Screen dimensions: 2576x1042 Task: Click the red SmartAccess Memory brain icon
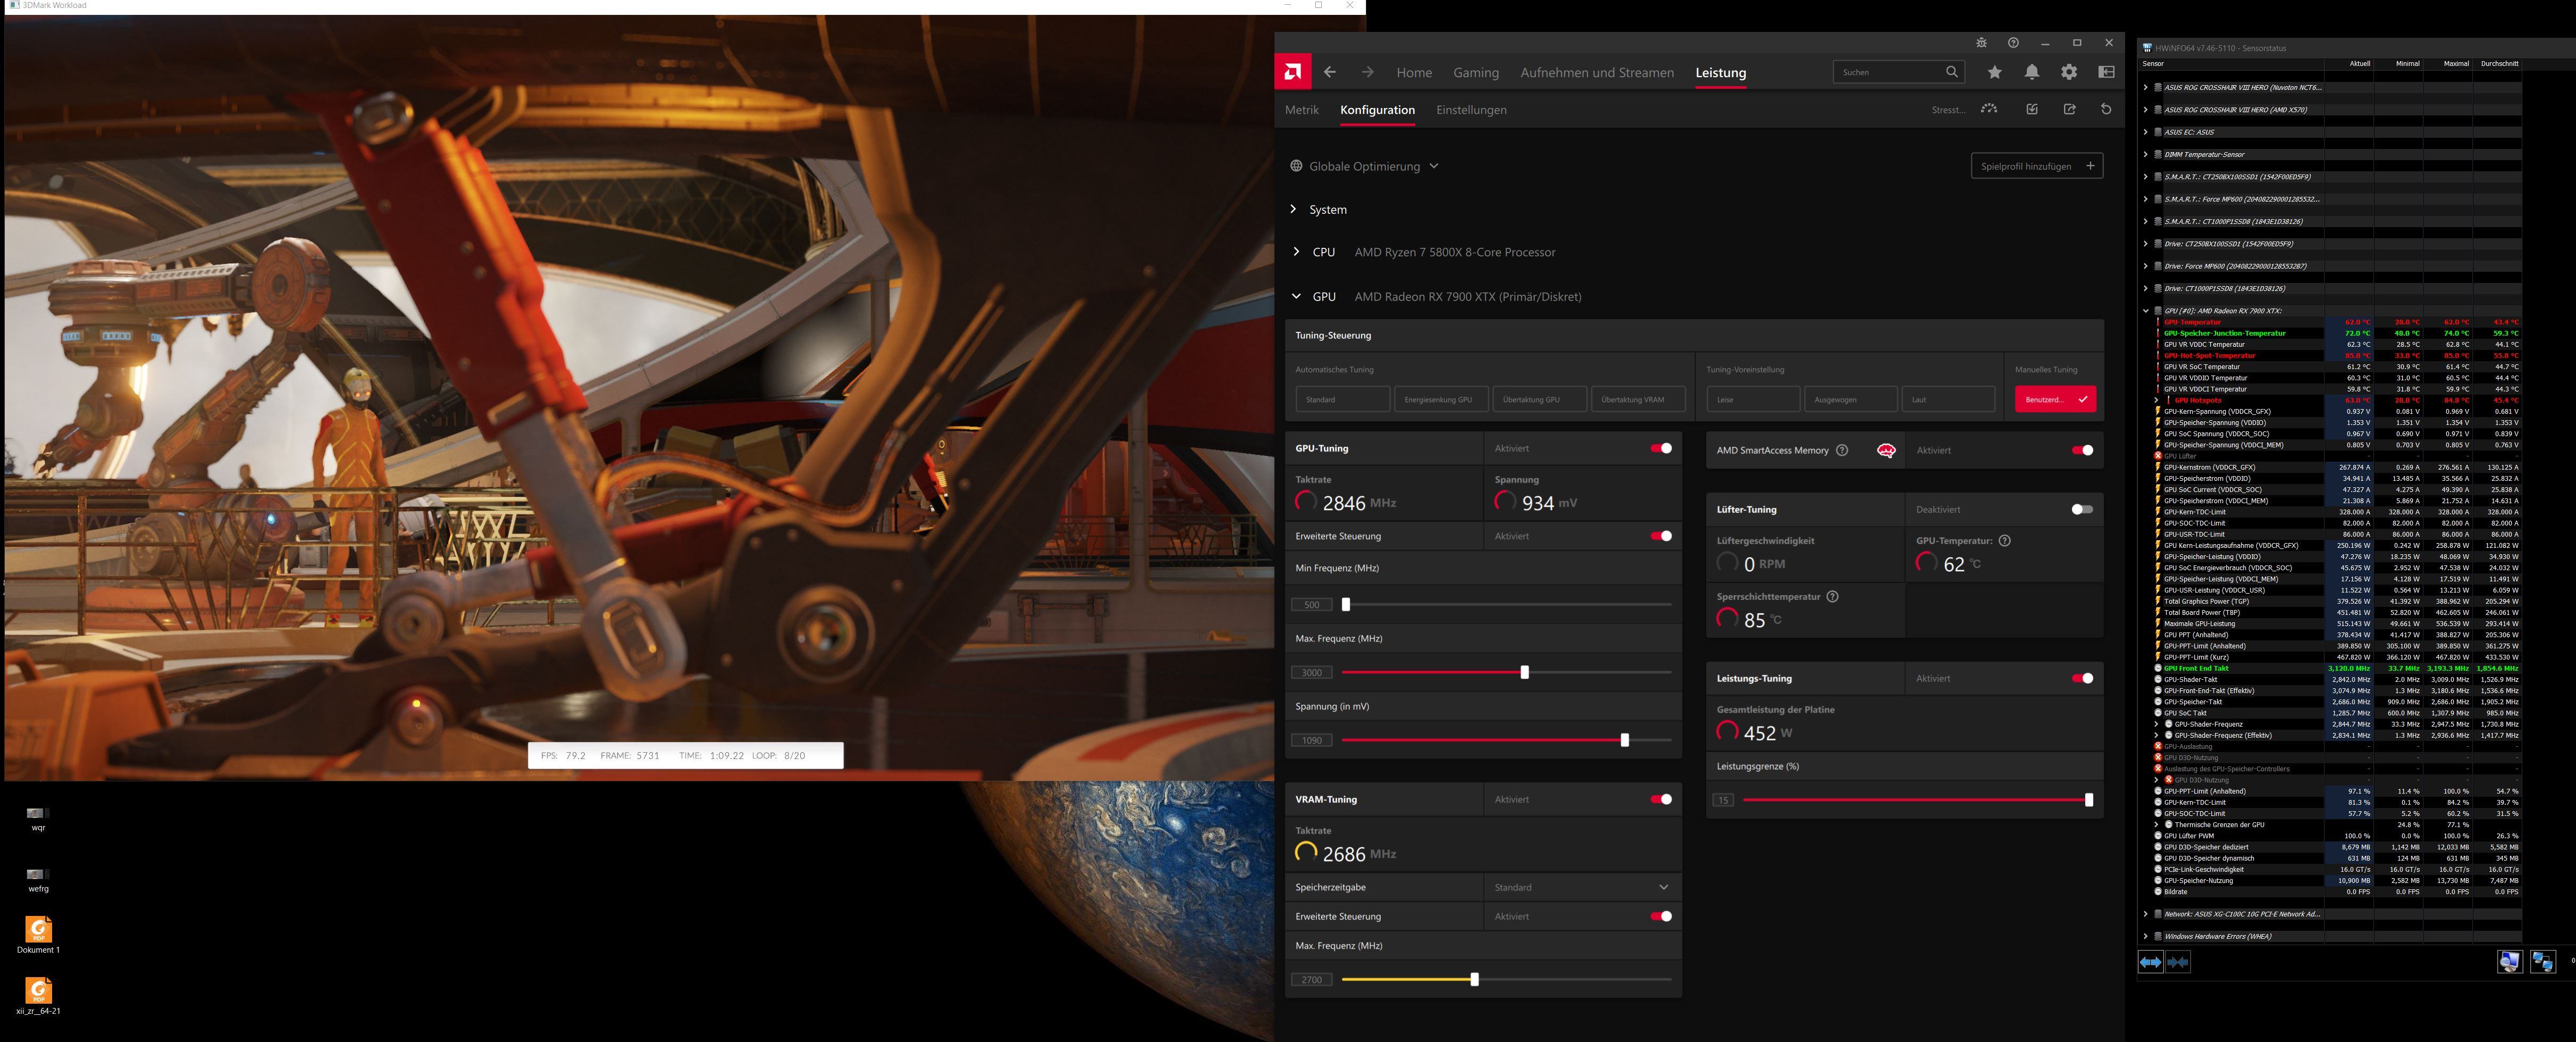click(x=1886, y=450)
